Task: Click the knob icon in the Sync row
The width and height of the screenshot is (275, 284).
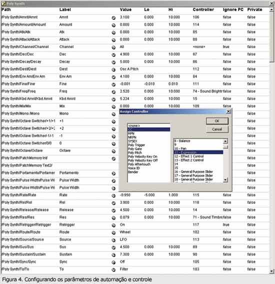Action: tap(113, 262)
